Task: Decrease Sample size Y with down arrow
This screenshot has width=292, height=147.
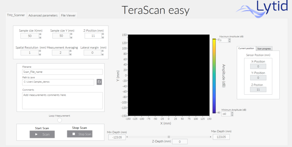Action: (x=71, y=37)
